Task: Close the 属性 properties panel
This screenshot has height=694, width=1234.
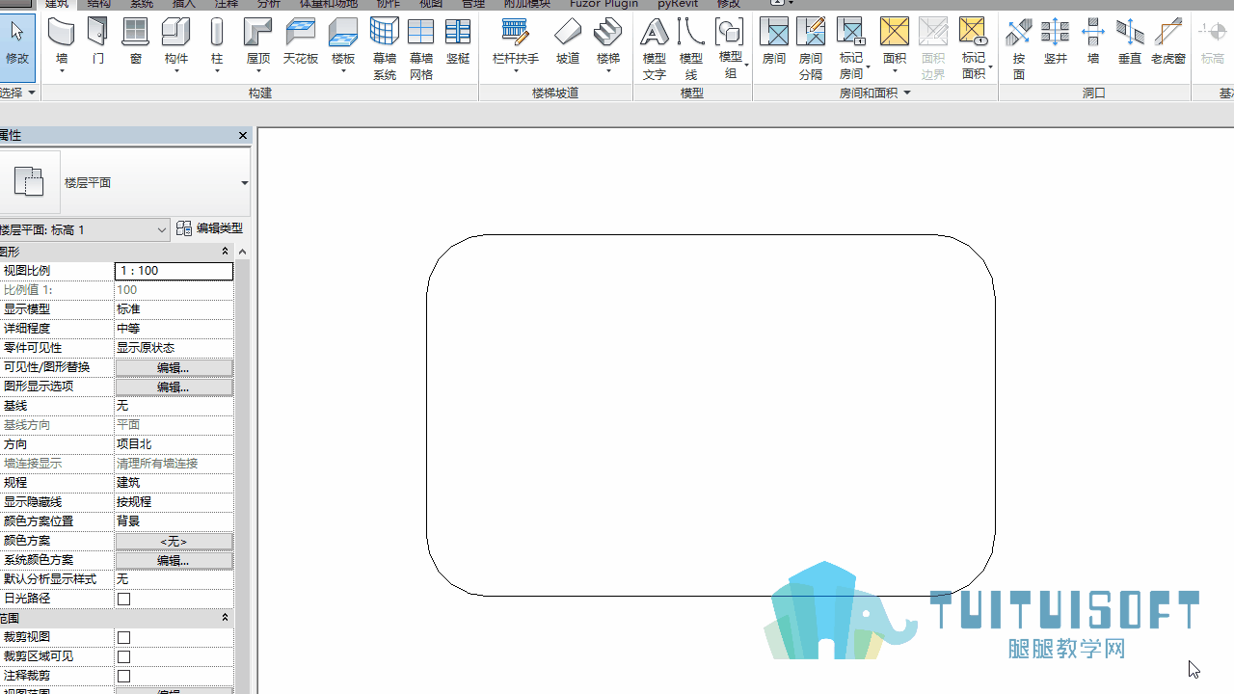Action: pos(243,135)
